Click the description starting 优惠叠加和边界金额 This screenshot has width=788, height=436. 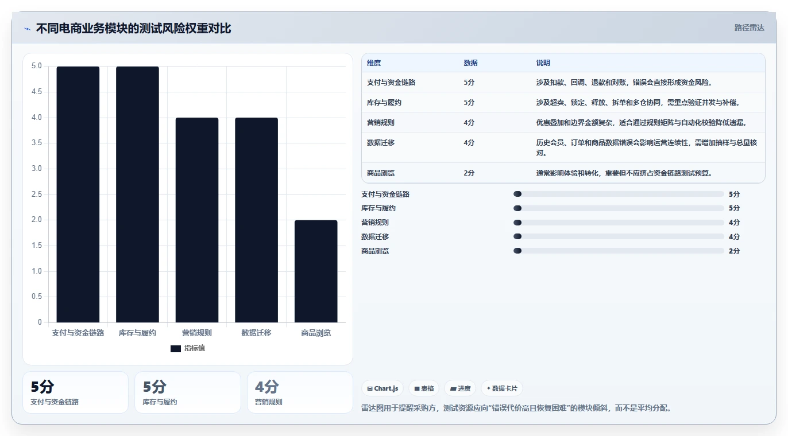641,123
